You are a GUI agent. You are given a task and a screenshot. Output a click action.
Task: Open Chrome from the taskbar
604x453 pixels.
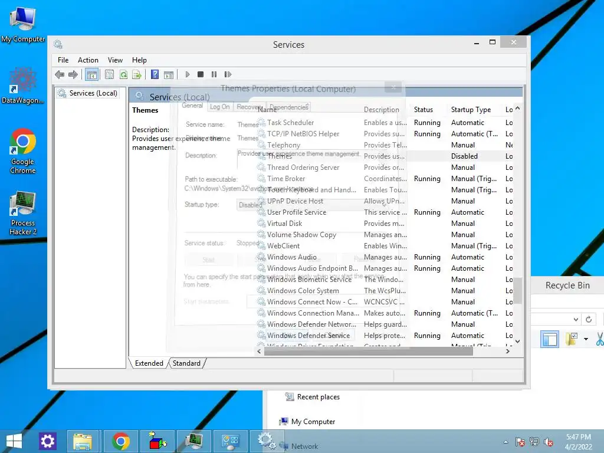[120, 441]
